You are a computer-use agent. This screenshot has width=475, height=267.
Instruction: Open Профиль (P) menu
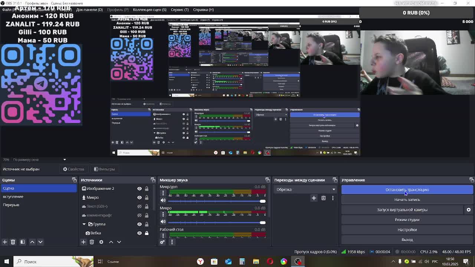click(x=118, y=10)
